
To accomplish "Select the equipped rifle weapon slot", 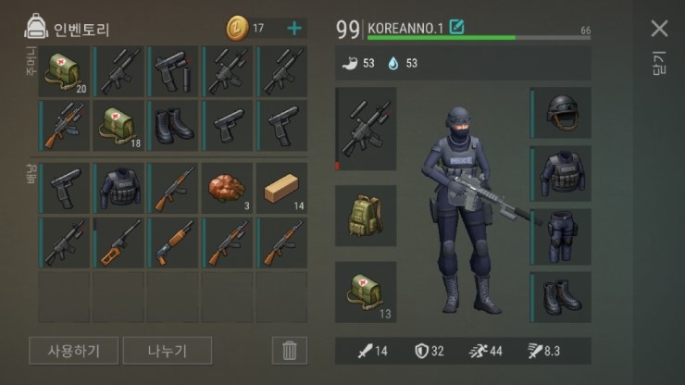I will coord(366,129).
